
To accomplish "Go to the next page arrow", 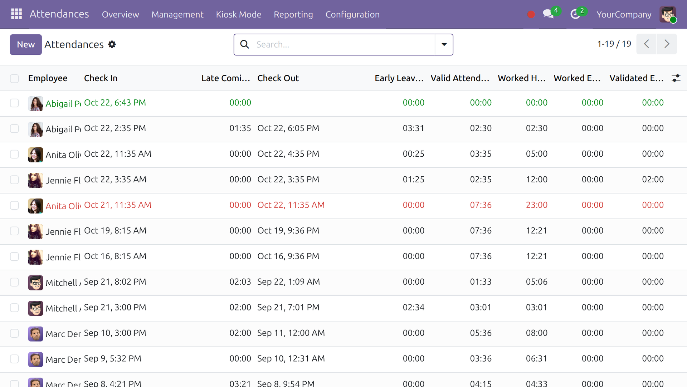I will coord(667,44).
